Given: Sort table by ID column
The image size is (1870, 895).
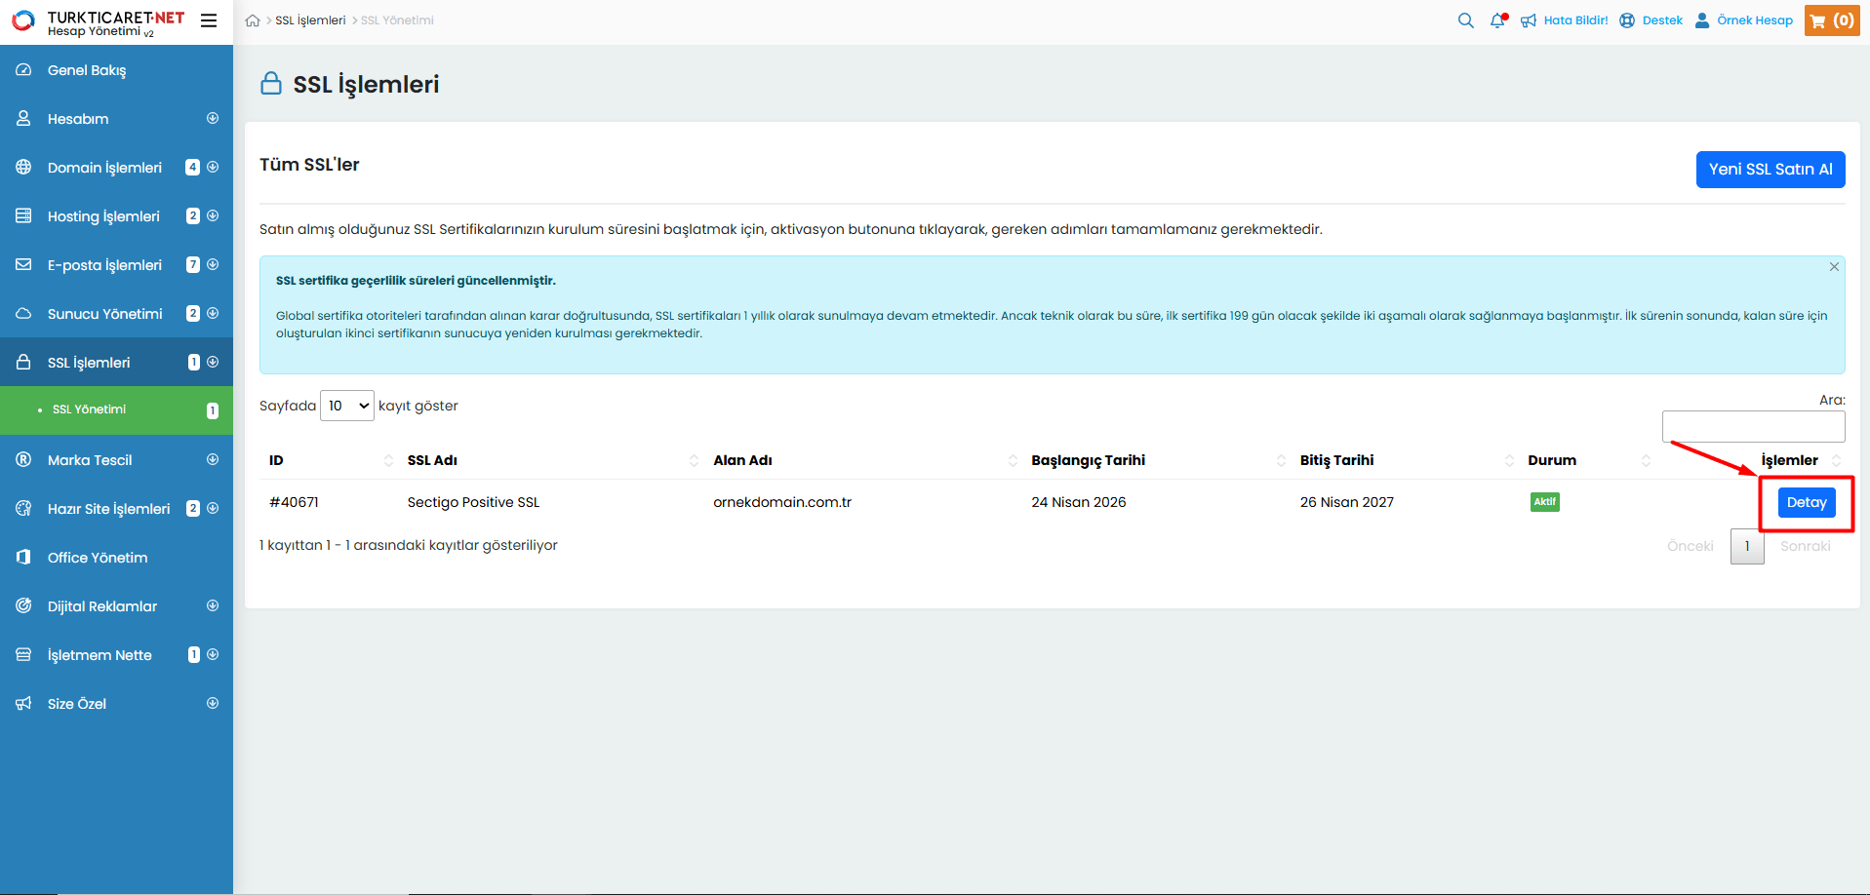Looking at the screenshot, I should (x=329, y=460).
